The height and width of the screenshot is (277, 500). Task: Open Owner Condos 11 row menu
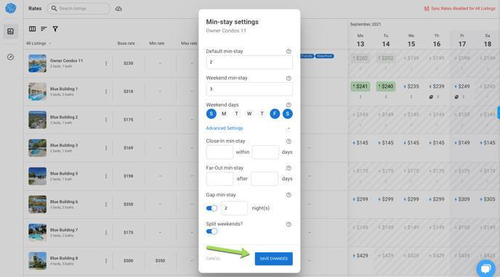[x=106, y=63]
